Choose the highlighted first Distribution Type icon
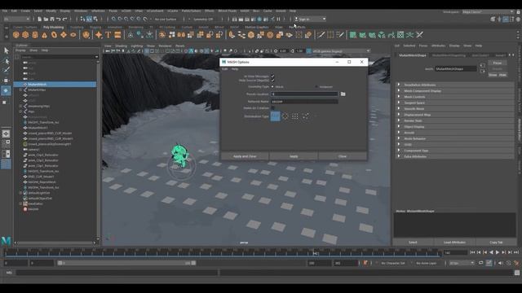The image size is (522, 293). click(x=276, y=116)
